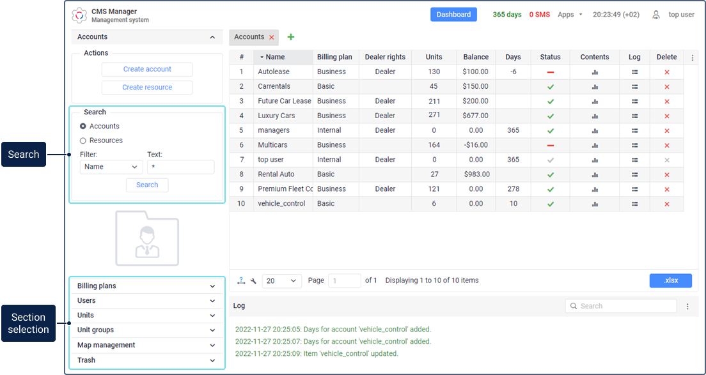The width and height of the screenshot is (706, 375).
Task: Delete the Luxury Cars account
Action: coord(666,116)
